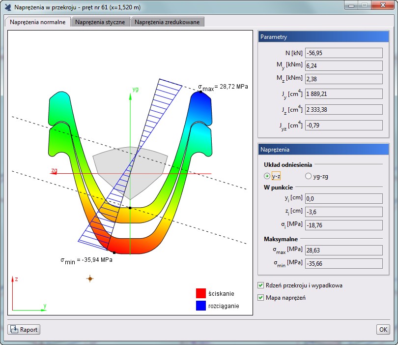Click the yi [cm] point coordinate field

pos(343,198)
